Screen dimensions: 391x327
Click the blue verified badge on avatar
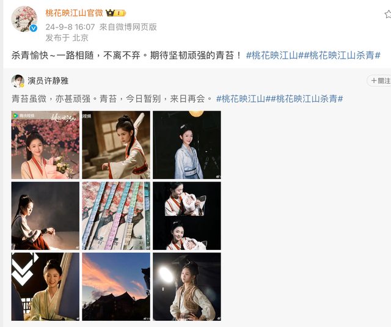34,29
